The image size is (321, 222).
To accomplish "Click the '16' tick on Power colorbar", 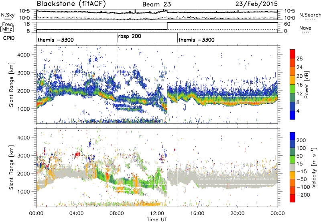I will coord(299,85).
